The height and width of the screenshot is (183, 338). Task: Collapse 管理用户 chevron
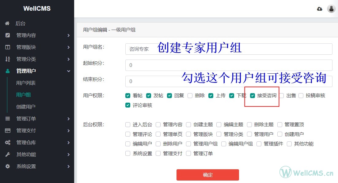pos(69,71)
